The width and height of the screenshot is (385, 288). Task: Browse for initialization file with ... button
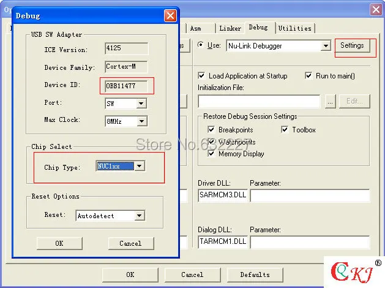pyautogui.click(x=331, y=101)
